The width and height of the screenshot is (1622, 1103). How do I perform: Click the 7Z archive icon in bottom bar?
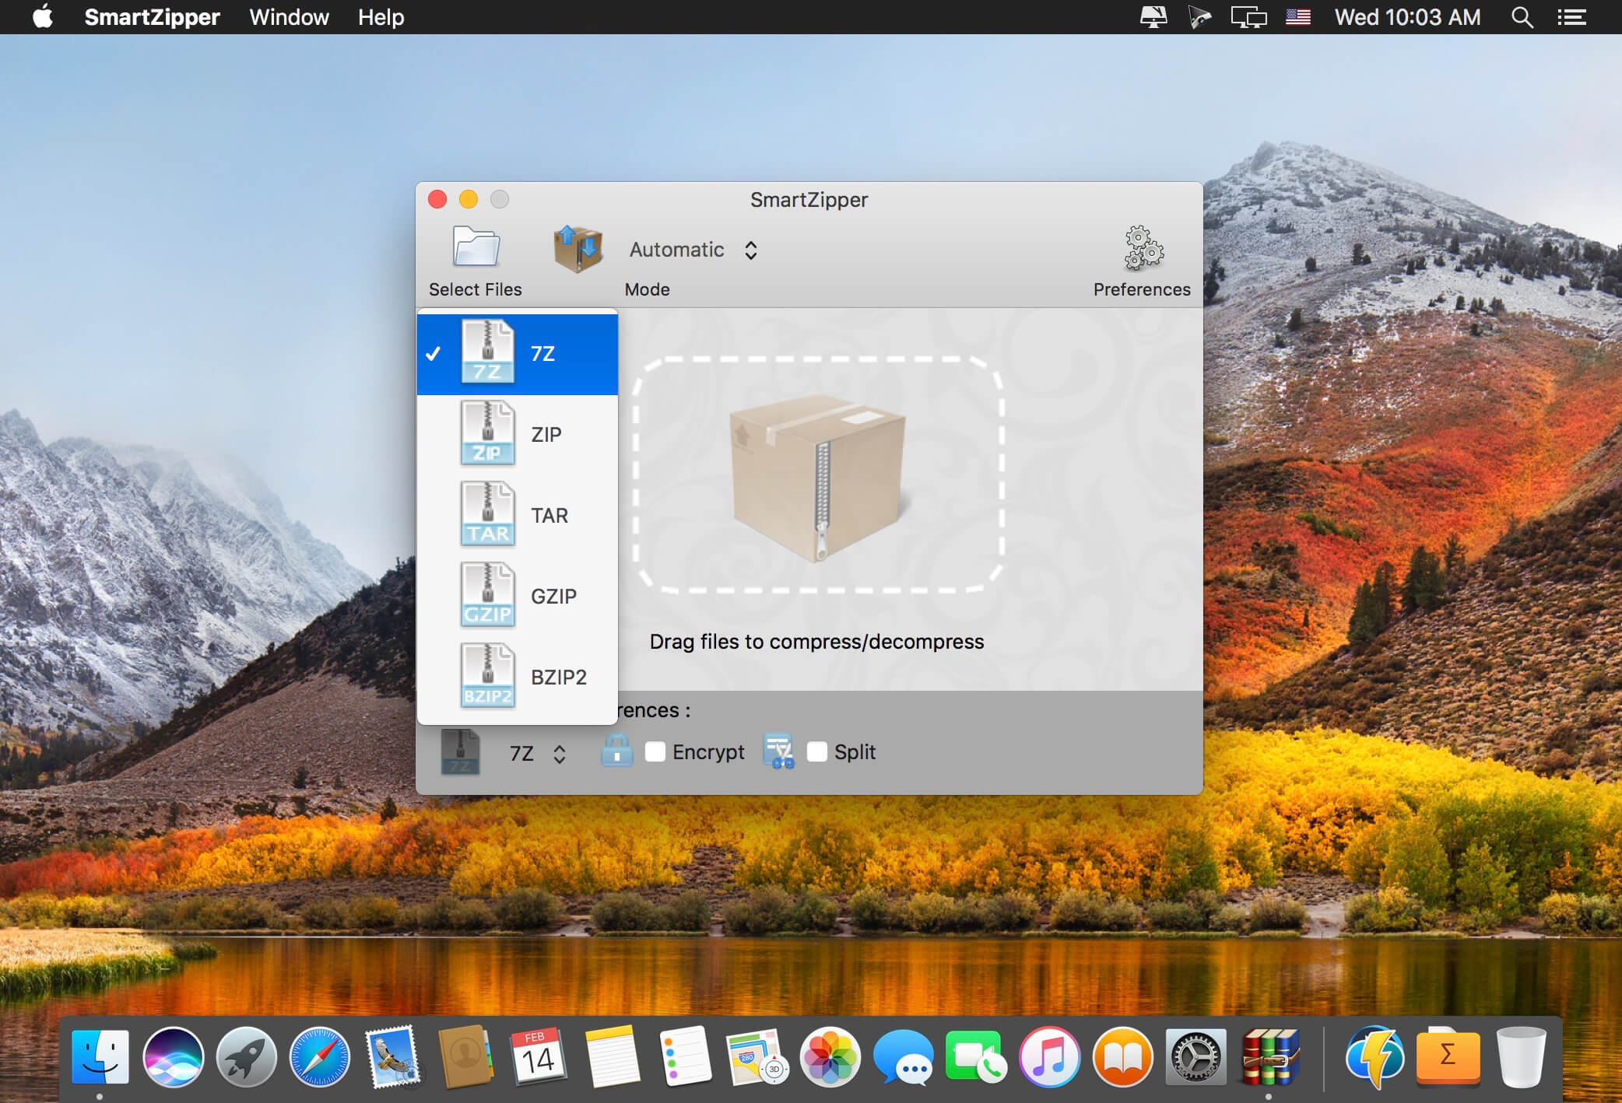click(x=460, y=752)
